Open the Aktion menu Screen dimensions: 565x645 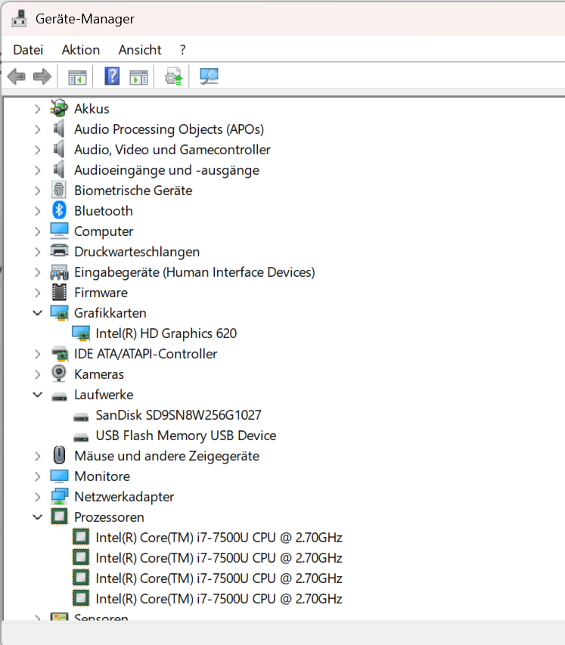(x=81, y=50)
